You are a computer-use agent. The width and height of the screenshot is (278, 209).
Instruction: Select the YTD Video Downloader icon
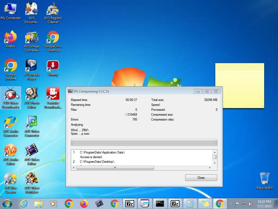tap(11, 98)
